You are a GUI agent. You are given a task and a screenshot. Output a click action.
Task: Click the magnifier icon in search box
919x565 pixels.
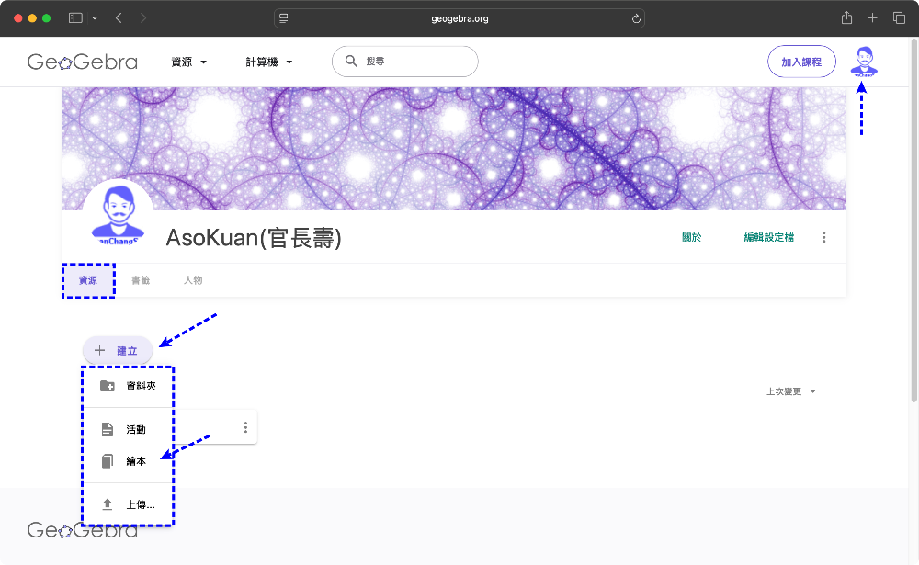pyautogui.click(x=351, y=61)
